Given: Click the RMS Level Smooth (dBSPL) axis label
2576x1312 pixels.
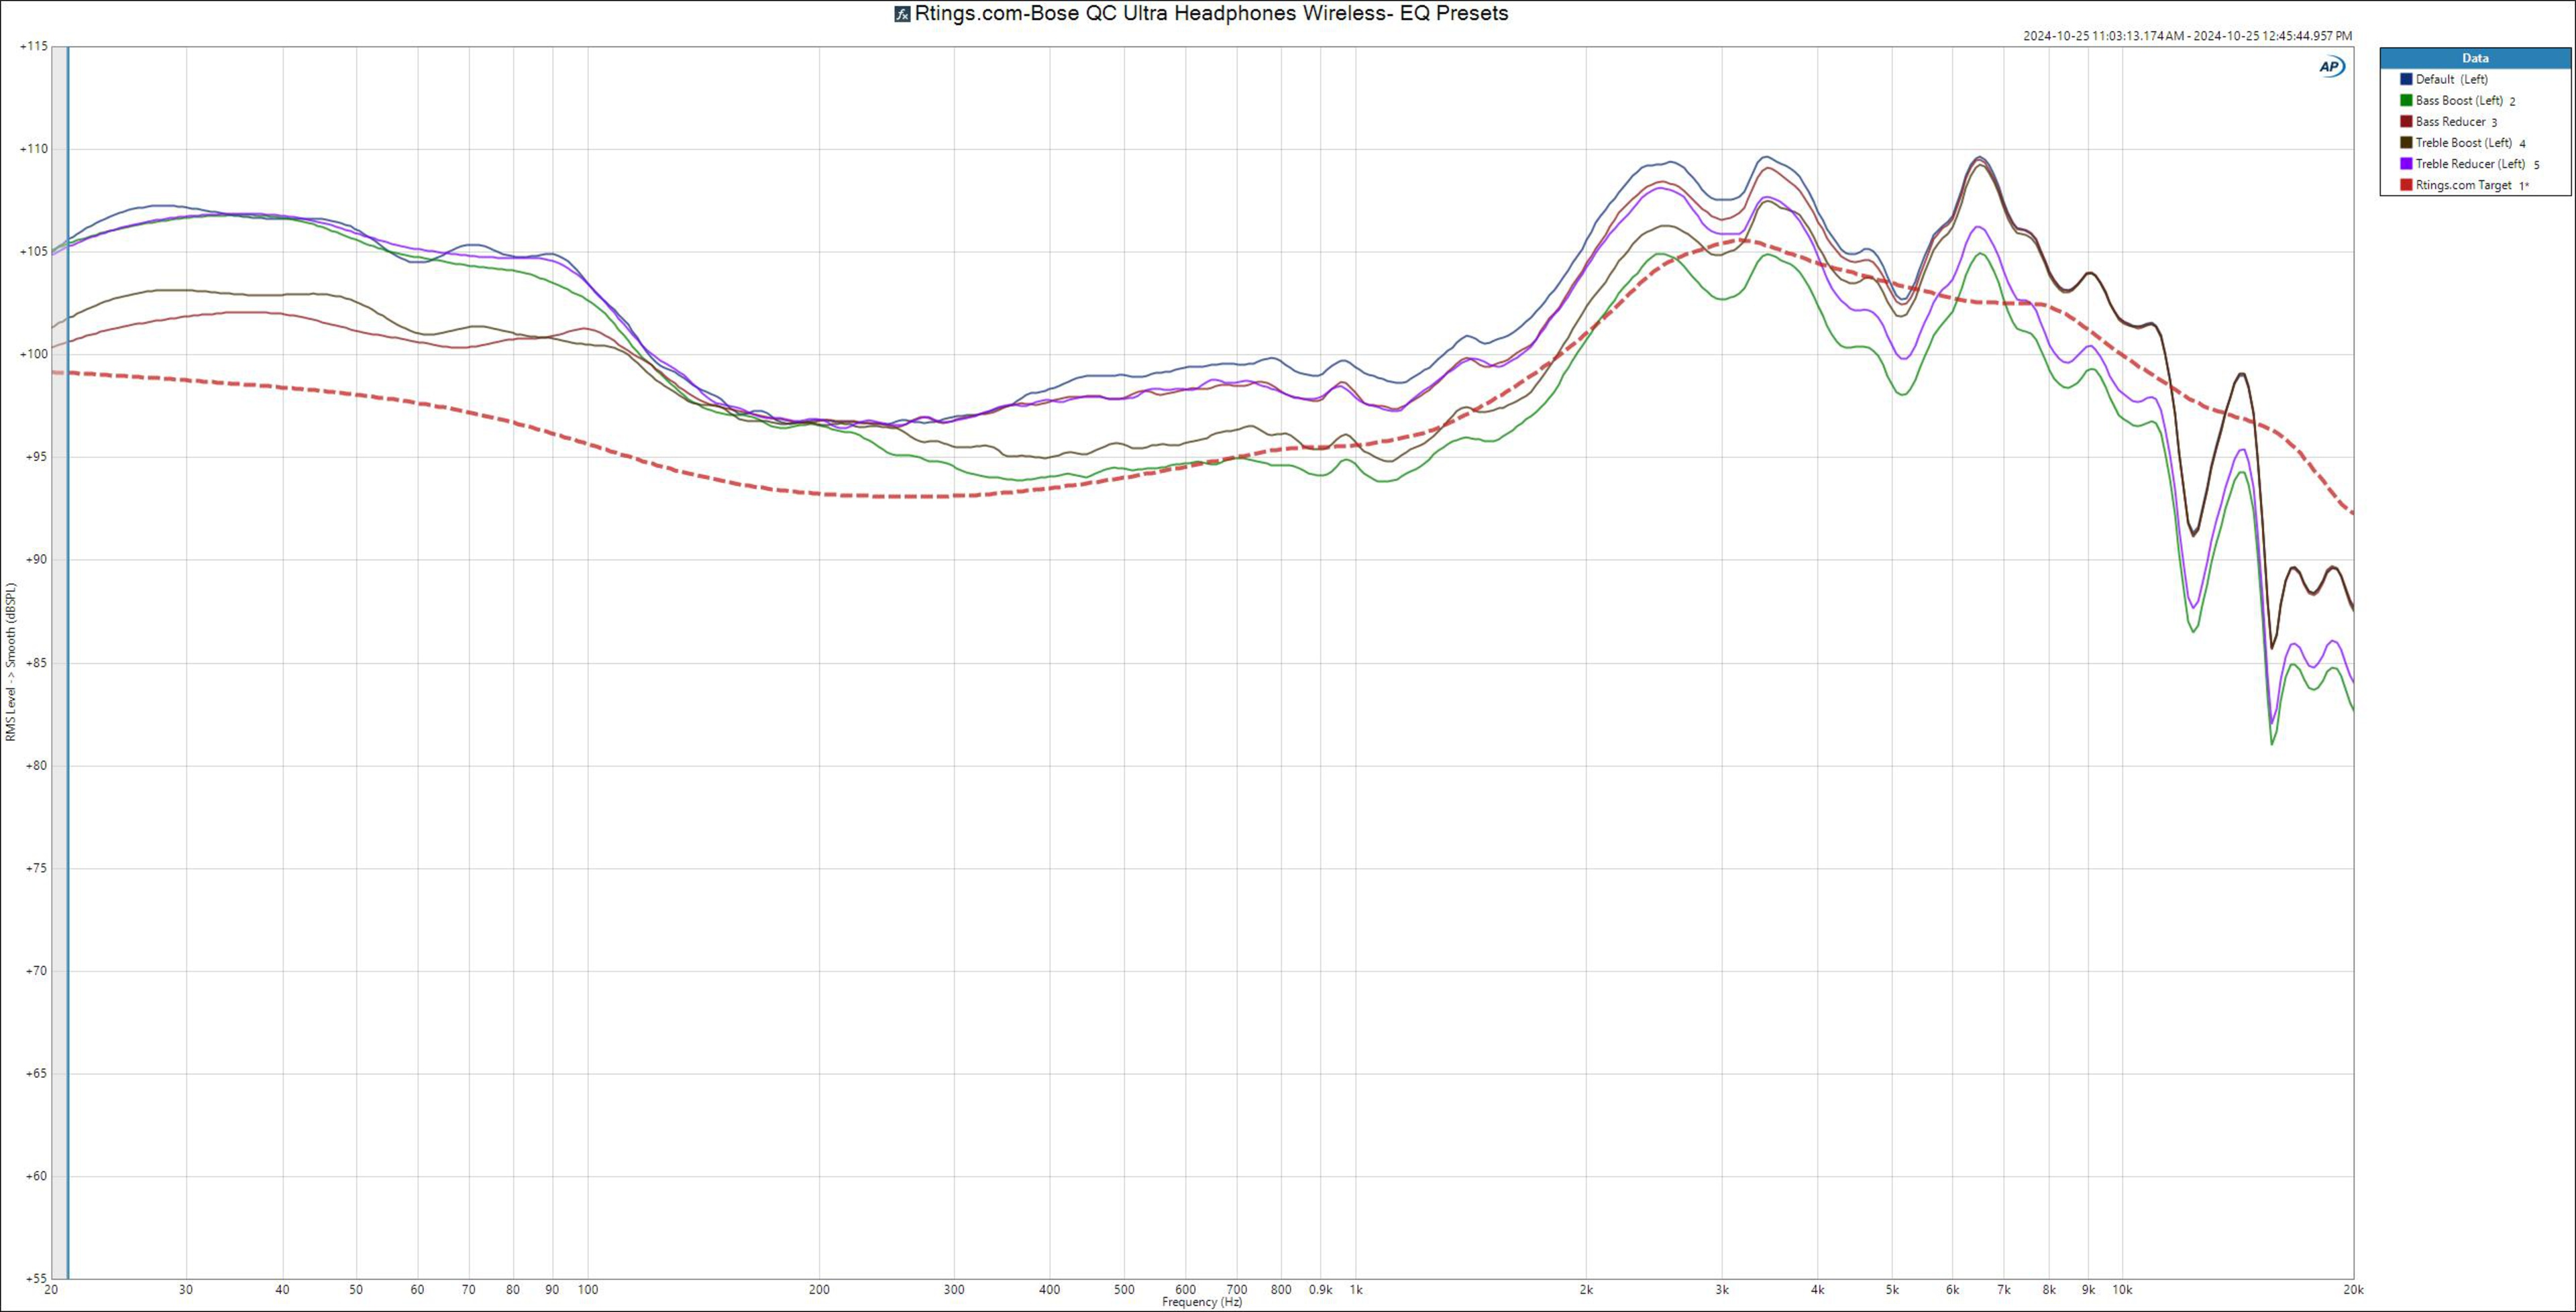Looking at the screenshot, I should pyautogui.click(x=11, y=662).
